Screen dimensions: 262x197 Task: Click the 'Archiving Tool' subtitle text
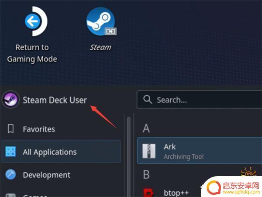[184, 157]
